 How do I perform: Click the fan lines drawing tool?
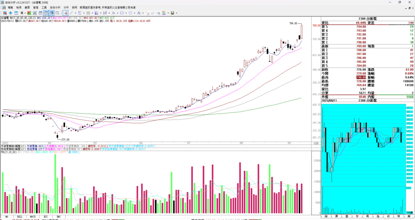[x=96, y=13]
